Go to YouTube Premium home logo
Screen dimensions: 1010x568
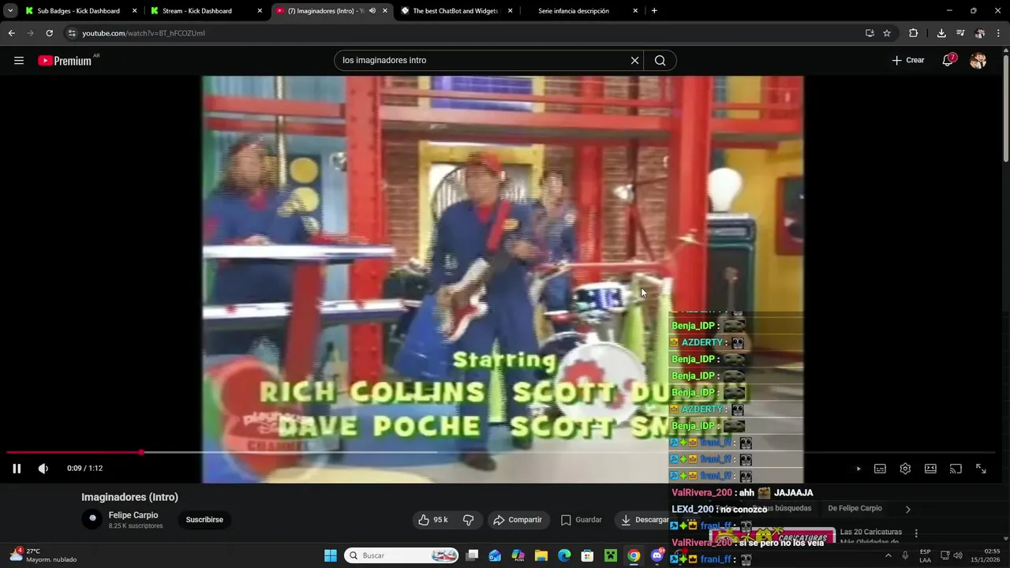click(65, 61)
